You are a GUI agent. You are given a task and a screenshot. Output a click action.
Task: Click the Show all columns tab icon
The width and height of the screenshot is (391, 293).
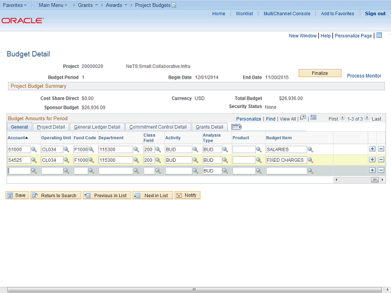[x=236, y=127]
